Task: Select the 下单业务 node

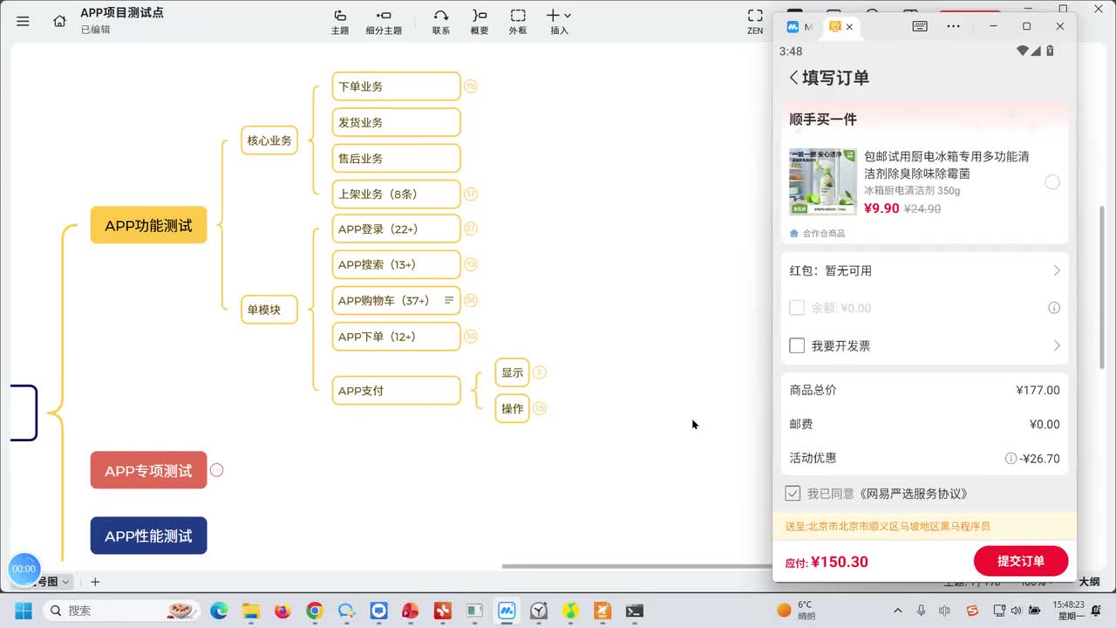Action: pyautogui.click(x=396, y=86)
